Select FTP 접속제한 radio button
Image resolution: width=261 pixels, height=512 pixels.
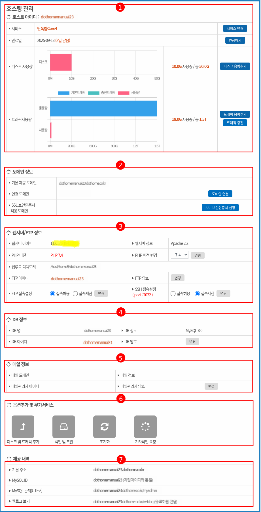tap(75, 294)
